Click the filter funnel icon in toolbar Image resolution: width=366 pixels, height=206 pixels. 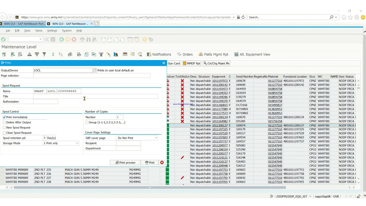tap(44, 54)
